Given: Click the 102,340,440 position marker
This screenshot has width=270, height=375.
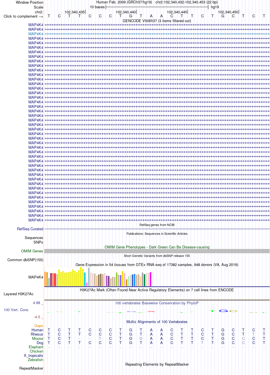Looking at the screenshot, I should tap(126, 12).
